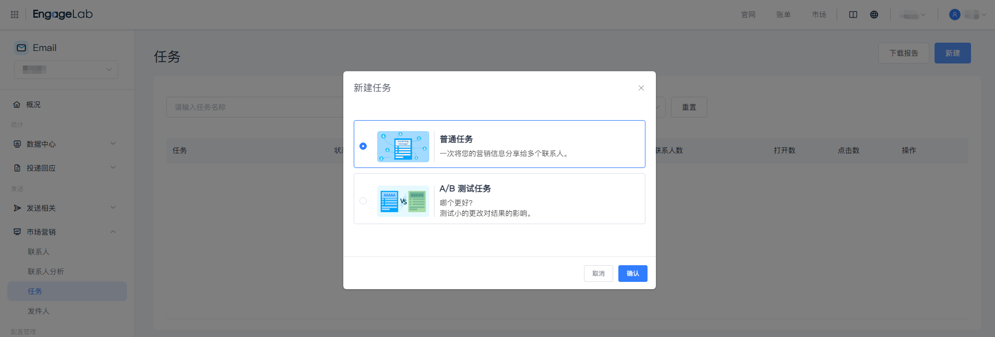Open 联系人 in the sidebar

pos(39,252)
